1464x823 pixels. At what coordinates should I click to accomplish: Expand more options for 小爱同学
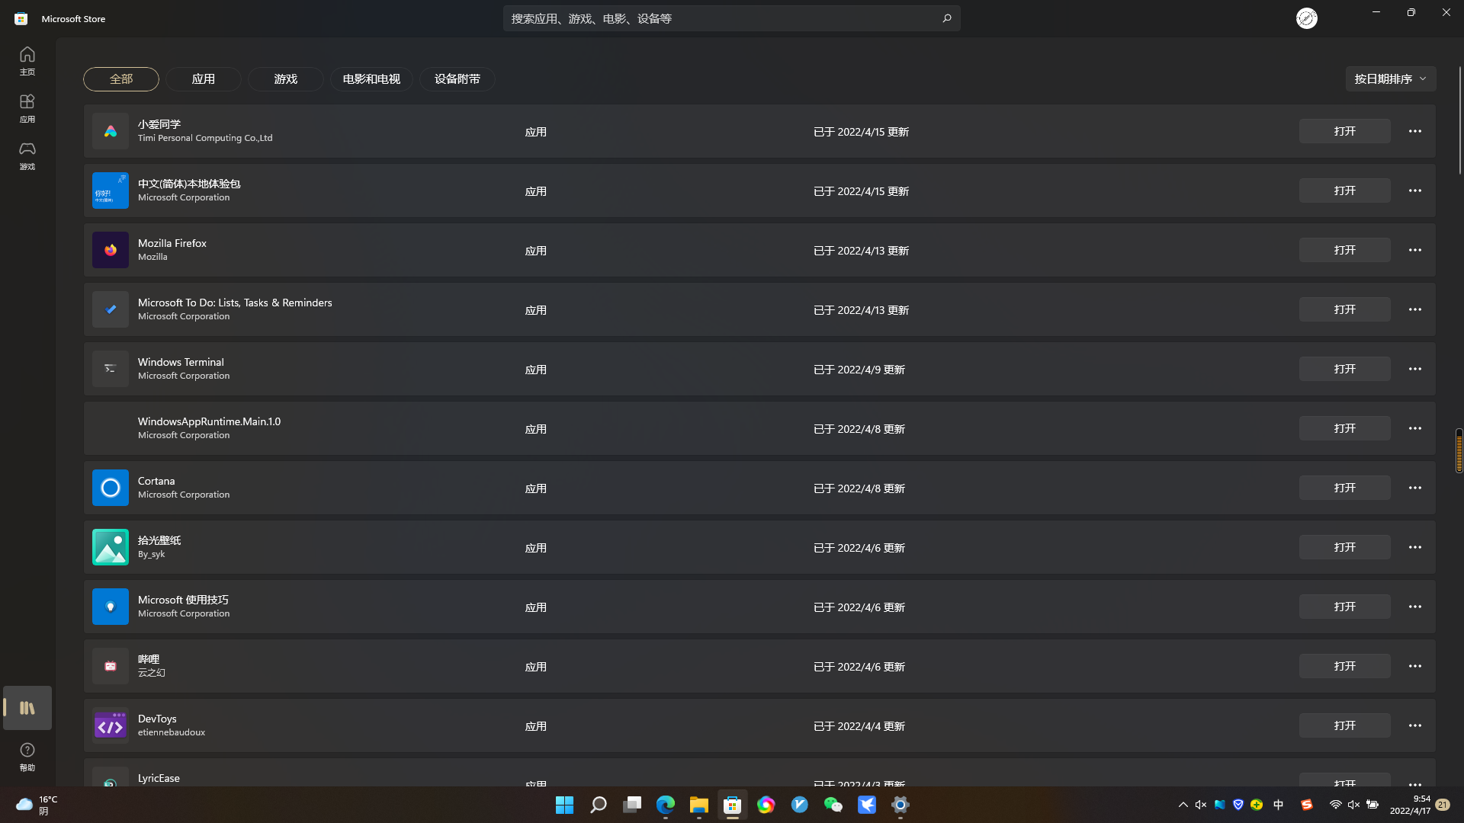click(1414, 131)
